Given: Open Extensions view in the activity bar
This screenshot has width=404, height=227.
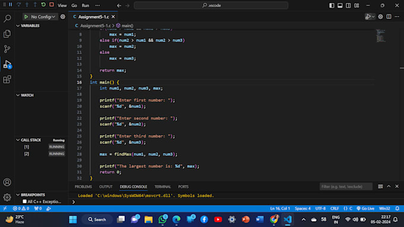Looking at the screenshot, I should (7, 79).
